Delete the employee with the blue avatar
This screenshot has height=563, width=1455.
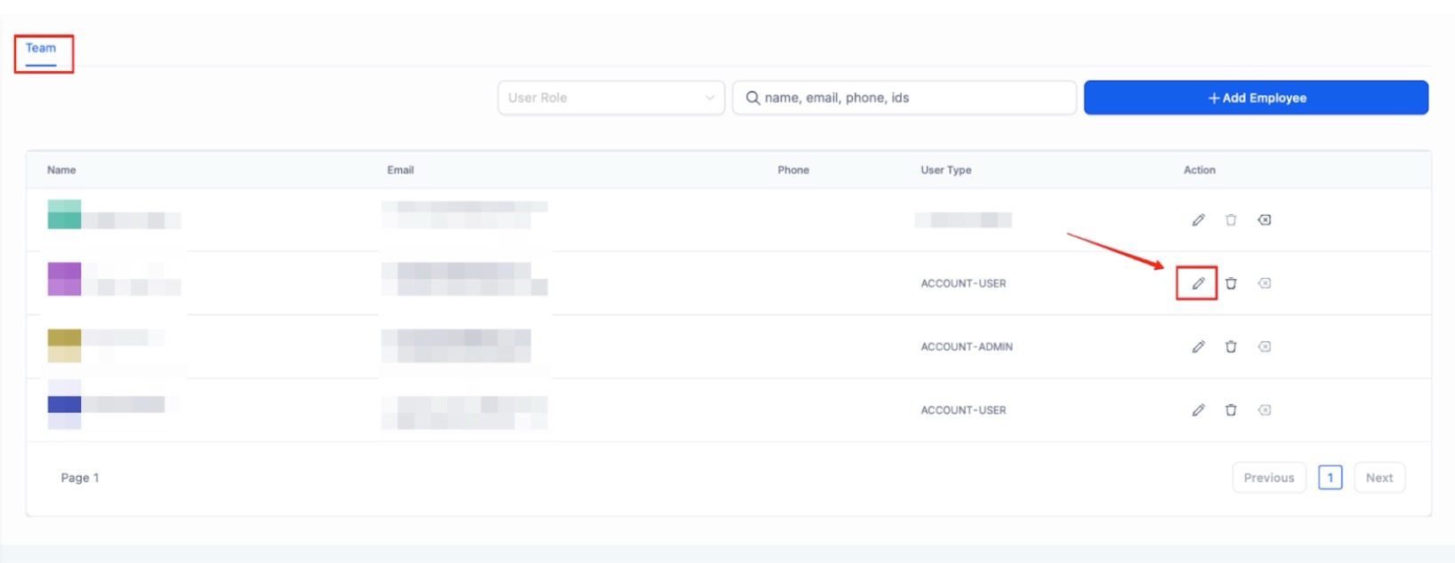tap(1231, 410)
